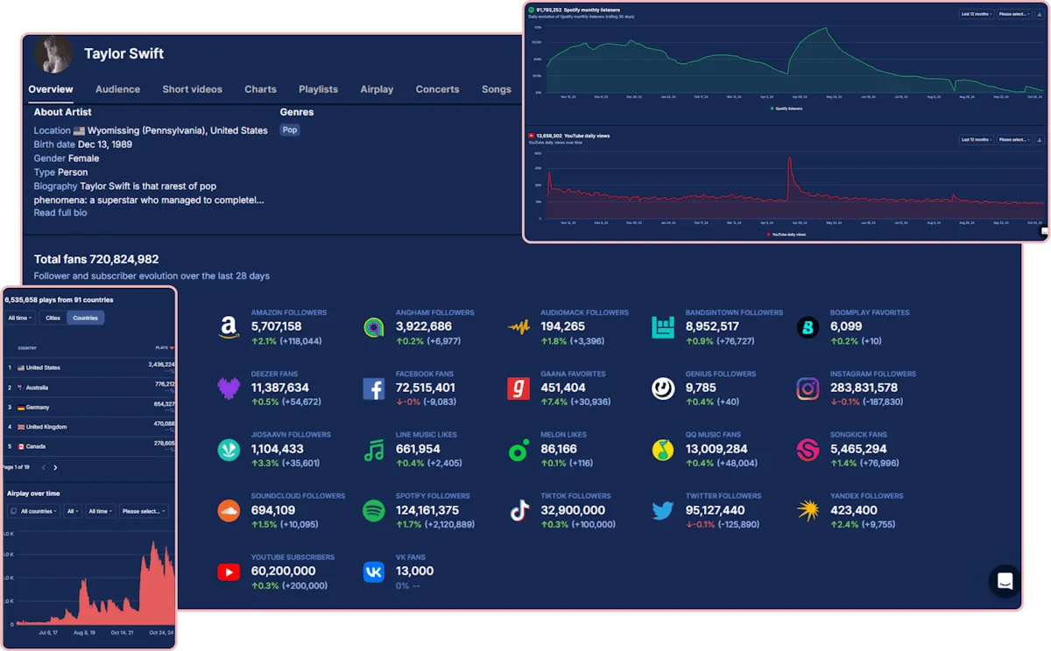Click the Spotify followers icon
This screenshot has height=651, width=1051.
click(374, 509)
